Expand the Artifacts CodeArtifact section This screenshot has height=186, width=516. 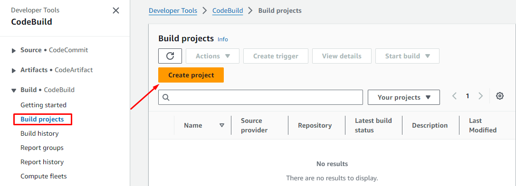click(13, 70)
